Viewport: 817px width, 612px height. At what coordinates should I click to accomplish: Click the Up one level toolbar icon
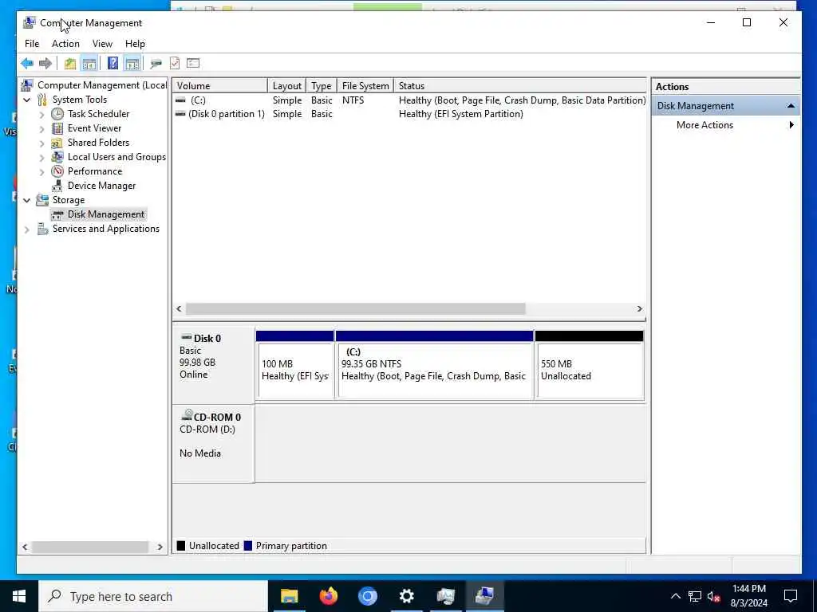point(70,64)
